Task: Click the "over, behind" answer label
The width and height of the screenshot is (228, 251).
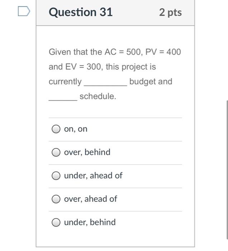Action: click(87, 152)
